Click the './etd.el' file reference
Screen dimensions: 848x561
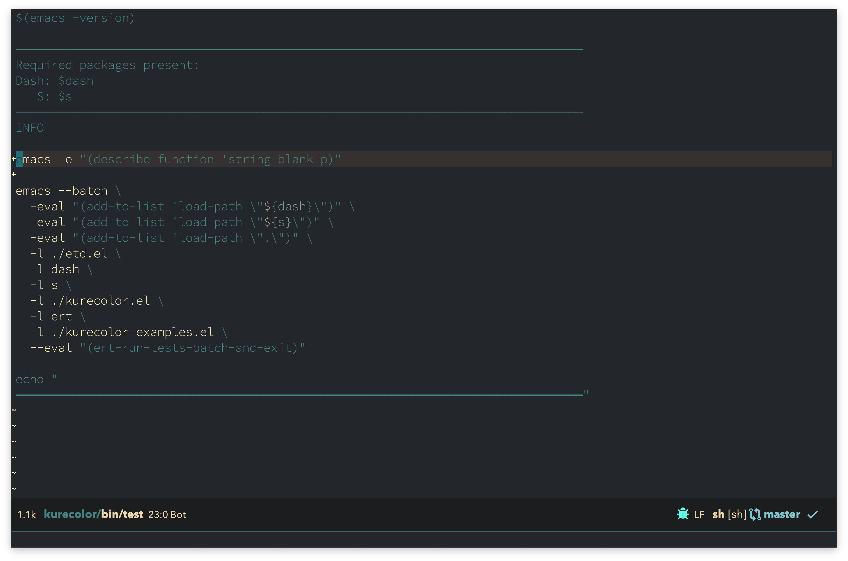(79, 254)
